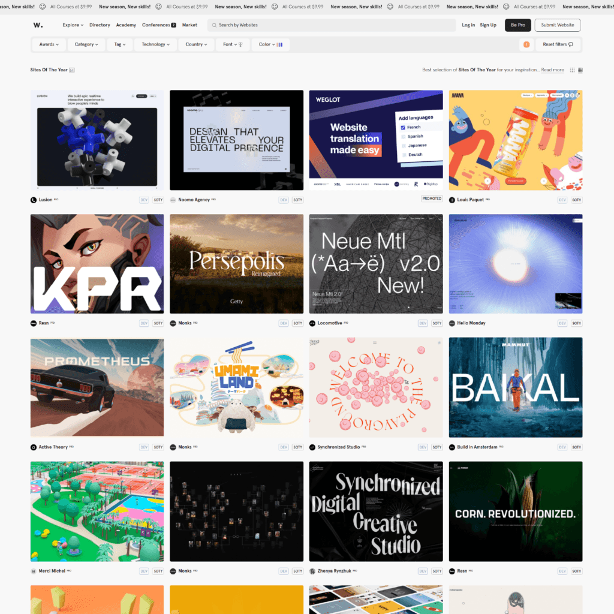Go to the Conferences menu item

158,25
